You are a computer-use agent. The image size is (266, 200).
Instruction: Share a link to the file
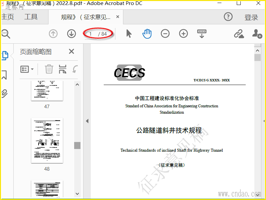click(x=239, y=34)
